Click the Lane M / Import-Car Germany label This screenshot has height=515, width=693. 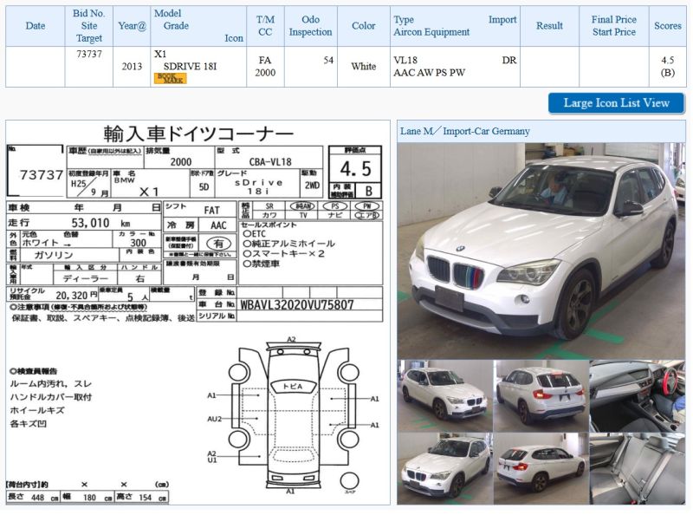464,131
